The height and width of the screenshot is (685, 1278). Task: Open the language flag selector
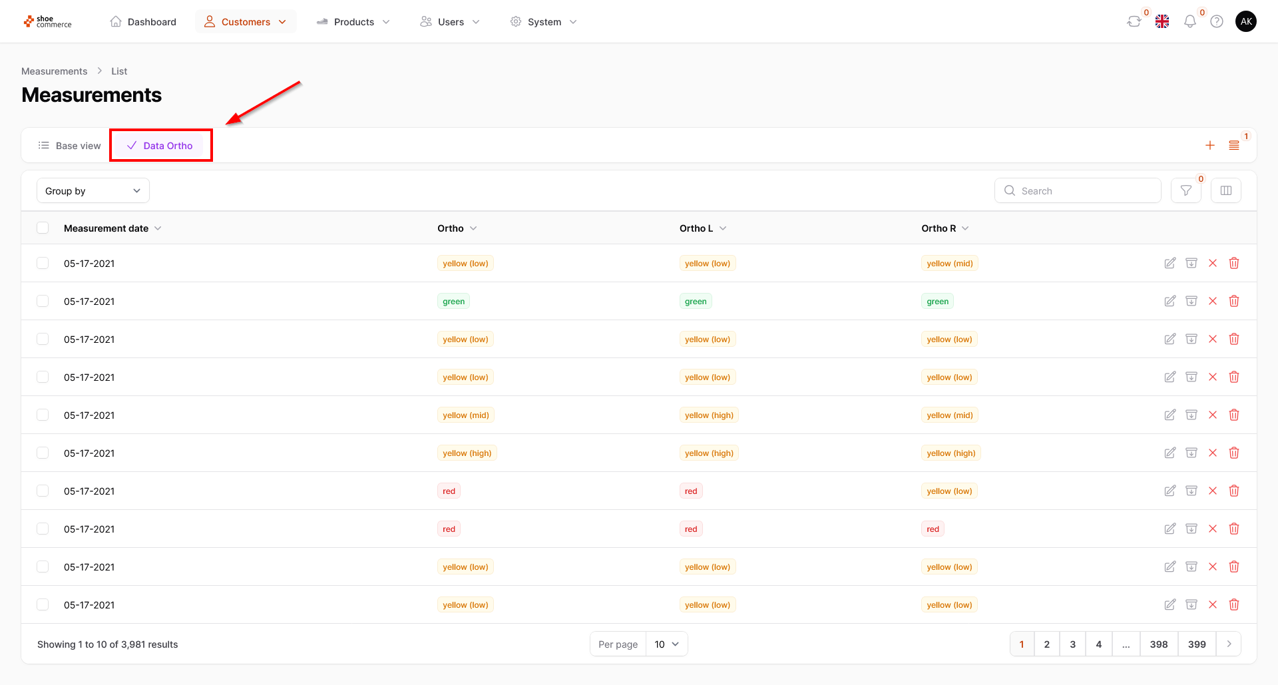pyautogui.click(x=1162, y=21)
